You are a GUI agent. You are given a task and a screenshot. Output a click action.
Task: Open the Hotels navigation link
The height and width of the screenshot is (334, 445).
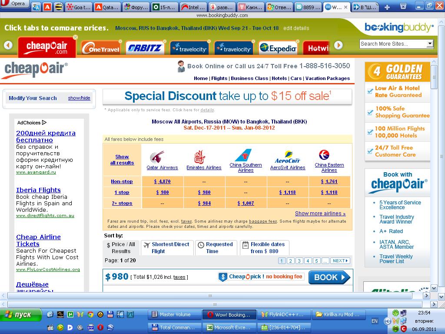pyautogui.click(x=279, y=78)
